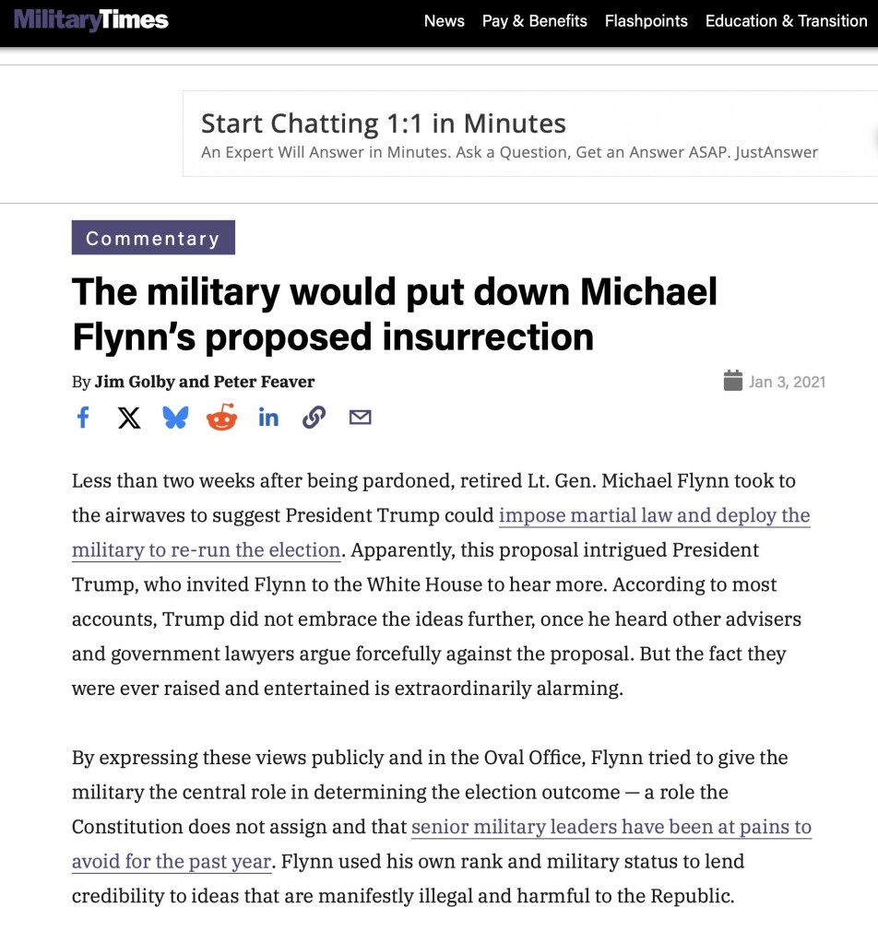Screen dimensions: 878x943
Task: Share article on Bluesky
Action: pyautogui.click(x=175, y=418)
